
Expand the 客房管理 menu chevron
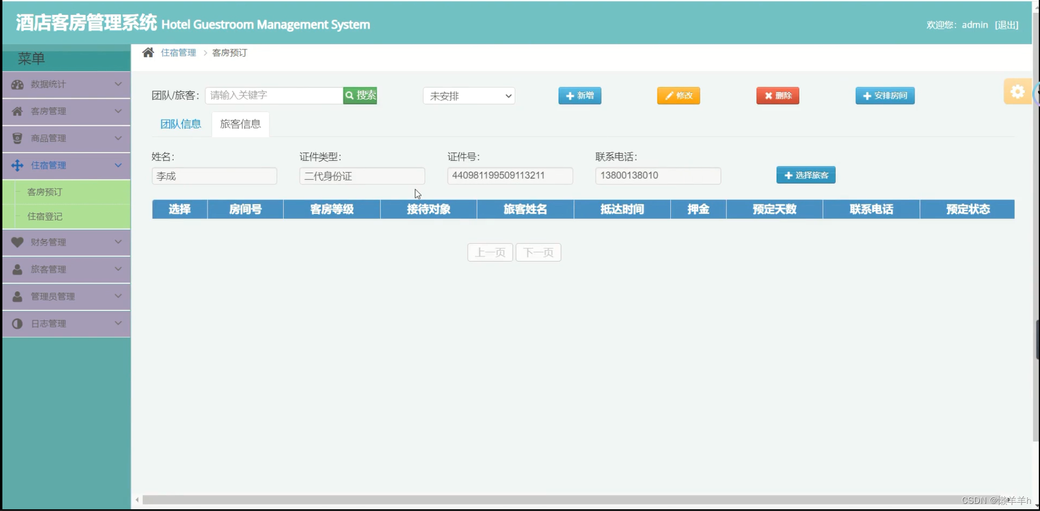[118, 111]
